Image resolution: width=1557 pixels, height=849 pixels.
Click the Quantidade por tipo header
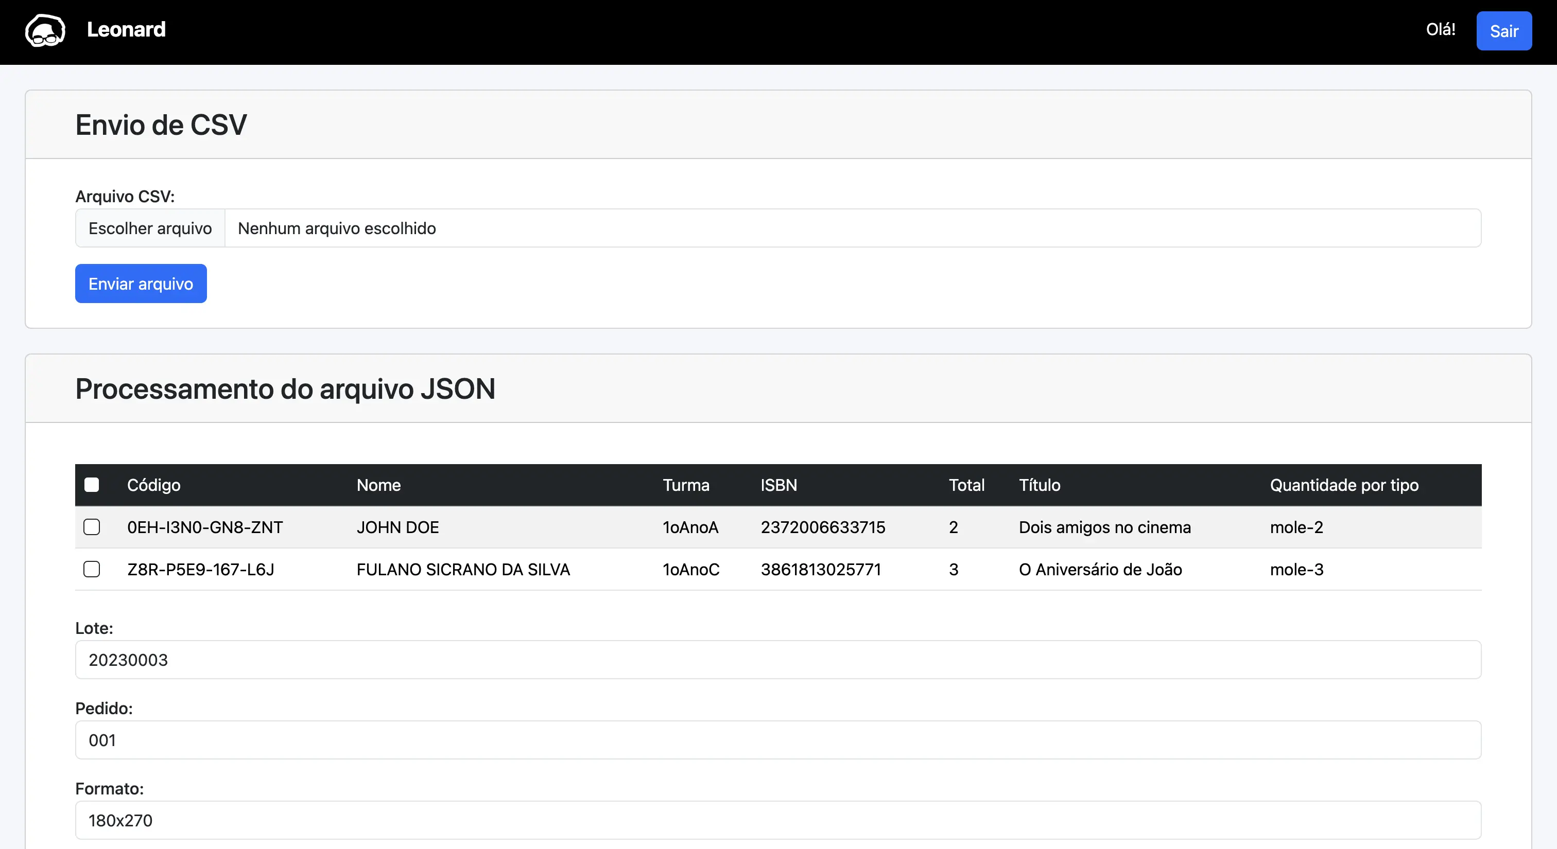coord(1344,484)
